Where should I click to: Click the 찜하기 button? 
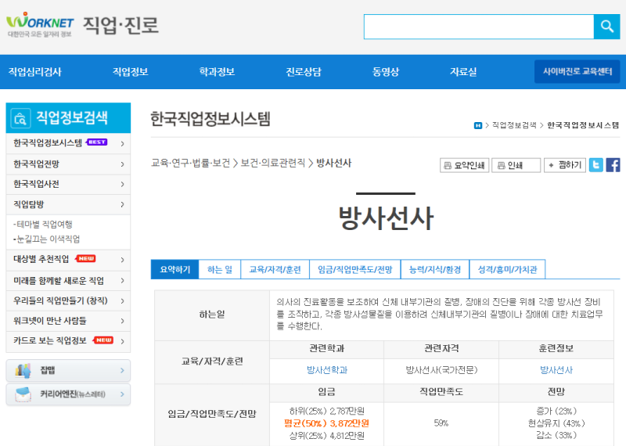point(564,165)
